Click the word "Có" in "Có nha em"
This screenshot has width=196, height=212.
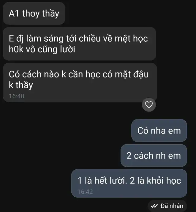(143, 131)
